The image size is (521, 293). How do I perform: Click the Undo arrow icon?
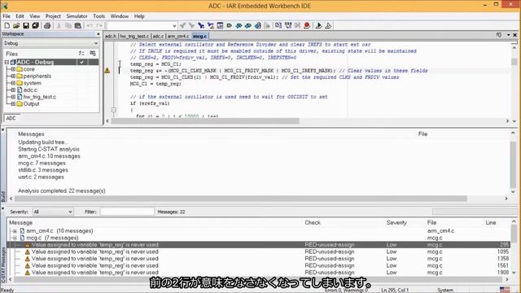pos(90,25)
